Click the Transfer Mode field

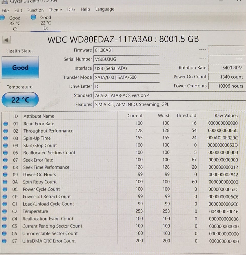point(126,77)
